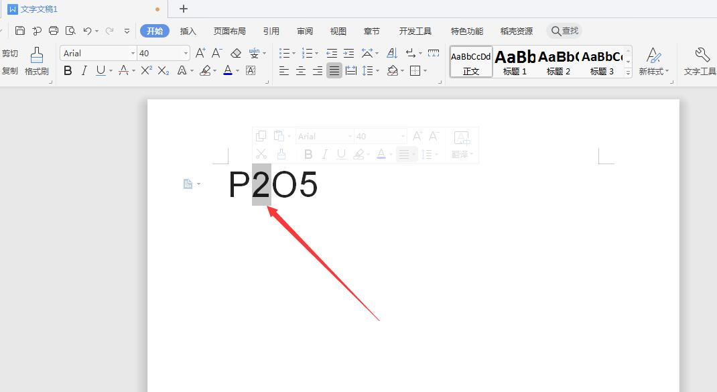This screenshot has width=717, height=392.
Task: Click 复制 to copy selection
Action: click(10, 70)
